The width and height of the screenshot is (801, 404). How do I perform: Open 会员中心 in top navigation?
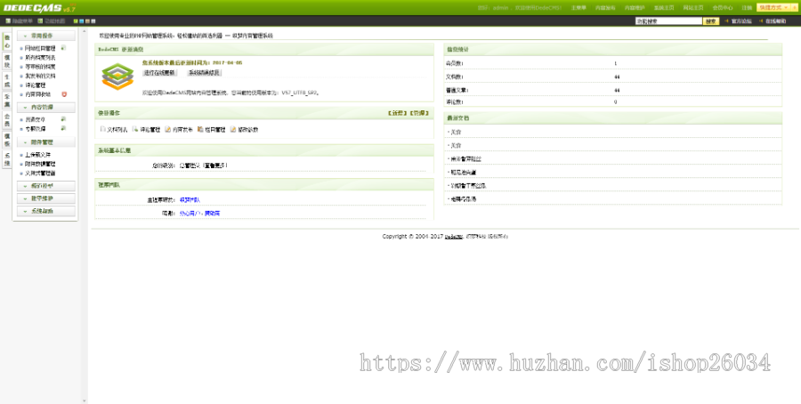click(x=723, y=8)
